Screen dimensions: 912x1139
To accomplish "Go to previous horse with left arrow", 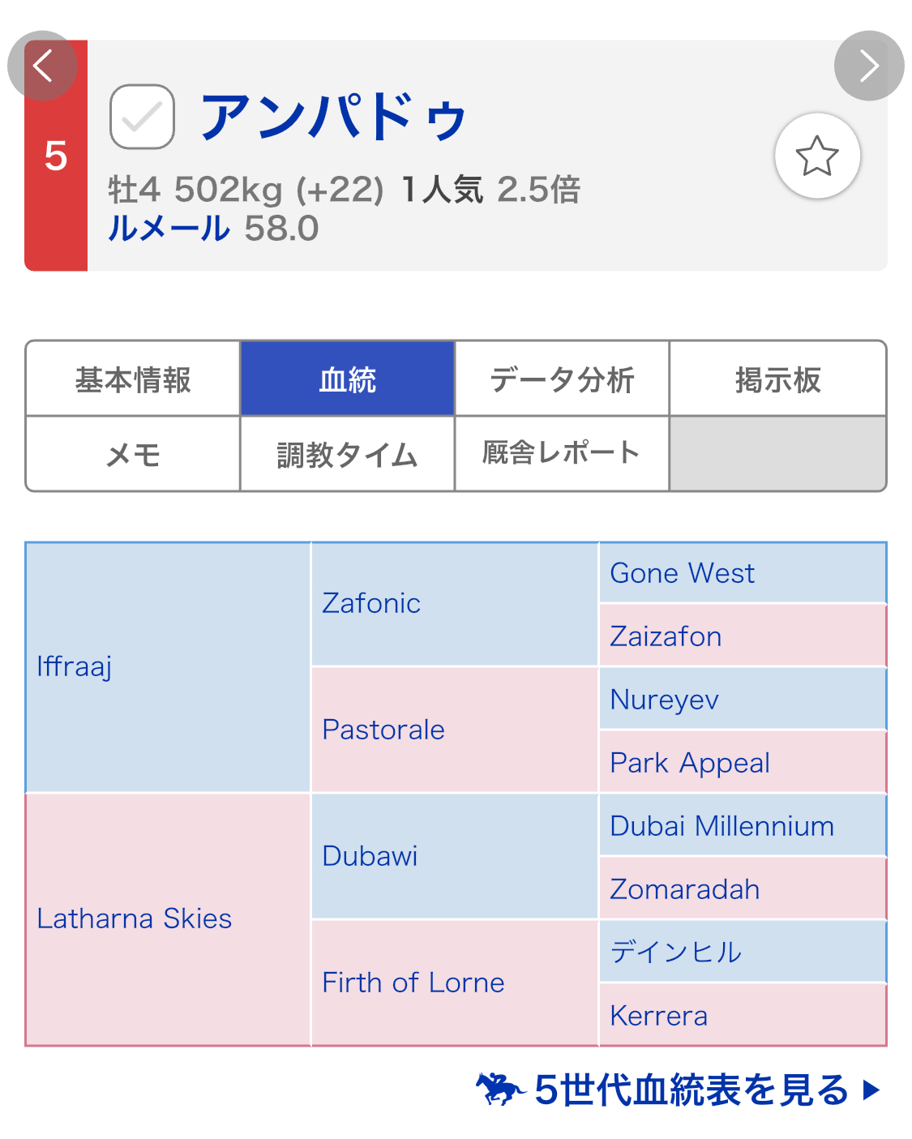I will click(42, 66).
